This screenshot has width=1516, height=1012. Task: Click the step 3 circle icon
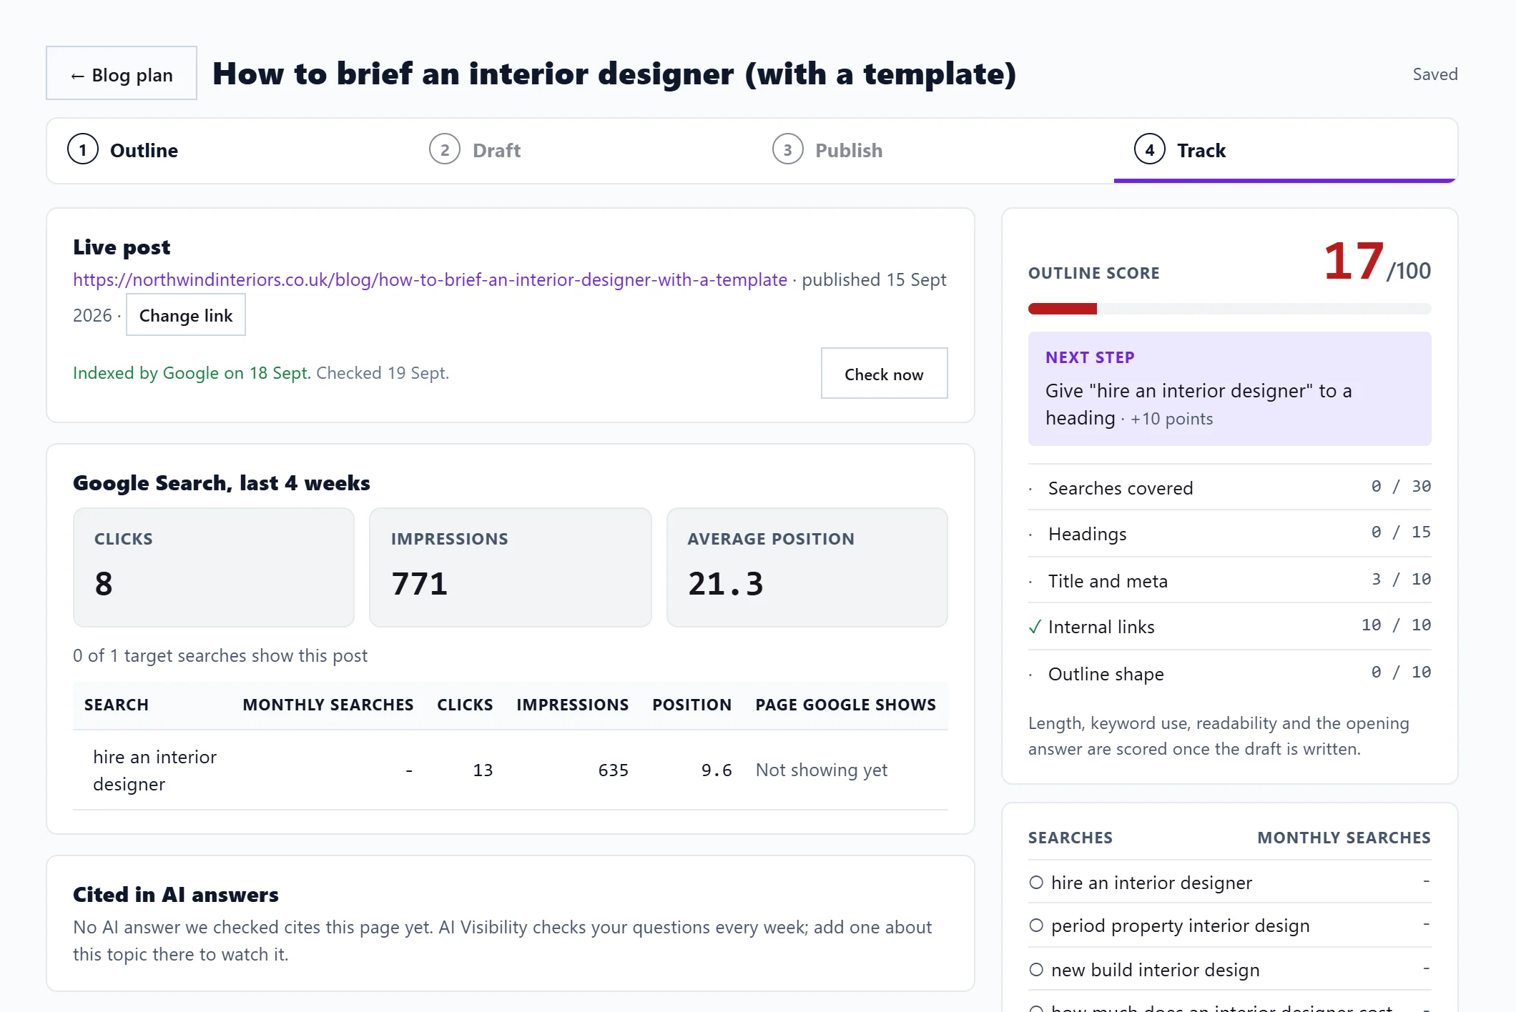(787, 150)
